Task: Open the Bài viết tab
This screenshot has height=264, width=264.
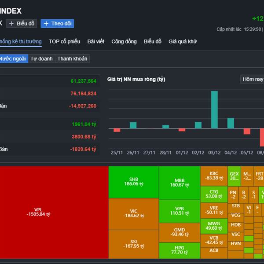Action: (x=96, y=41)
